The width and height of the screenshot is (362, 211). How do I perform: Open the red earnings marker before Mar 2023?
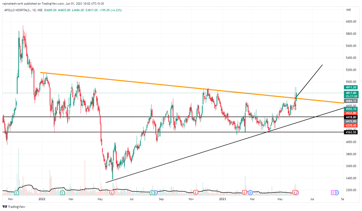(x=245, y=192)
